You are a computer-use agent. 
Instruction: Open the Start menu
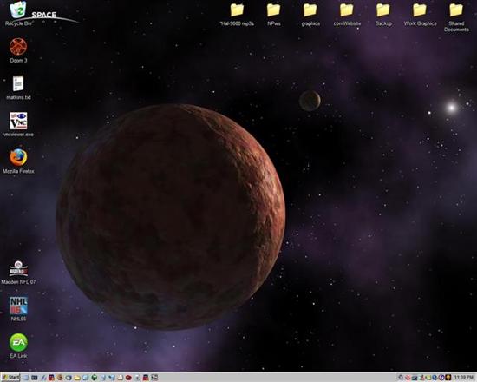(10, 378)
